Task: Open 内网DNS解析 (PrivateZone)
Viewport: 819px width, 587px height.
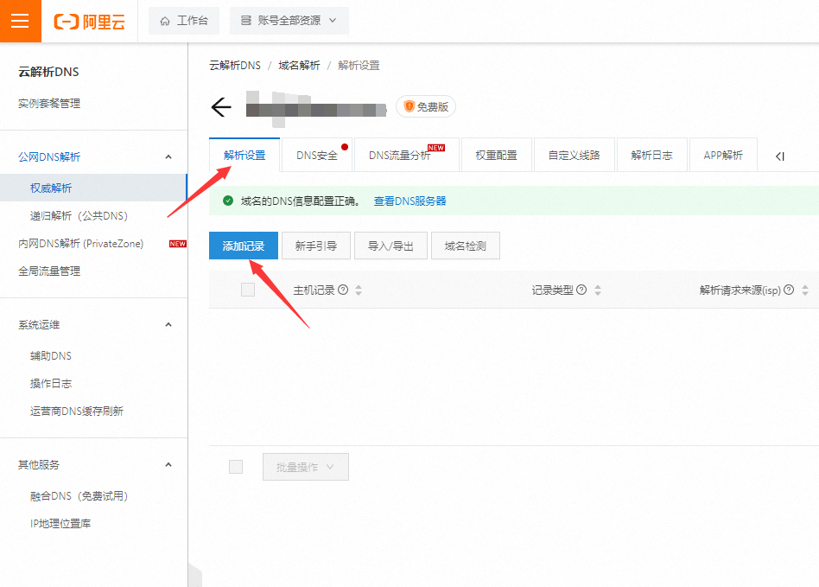Action: click(x=81, y=244)
